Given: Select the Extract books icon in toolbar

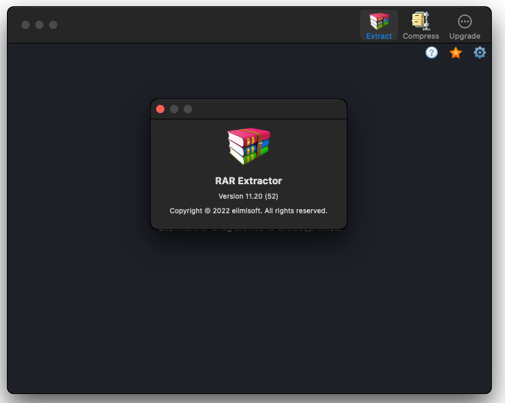Looking at the screenshot, I should [x=379, y=21].
